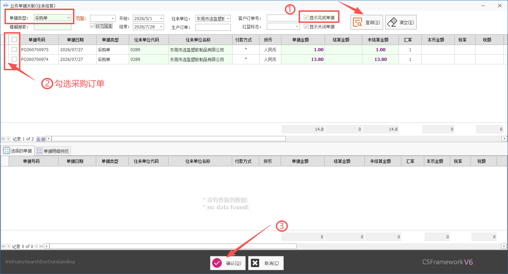Click right arrow of upper grid horizontal scrollbar
The height and width of the screenshot is (274, 508).
(x=504, y=139)
